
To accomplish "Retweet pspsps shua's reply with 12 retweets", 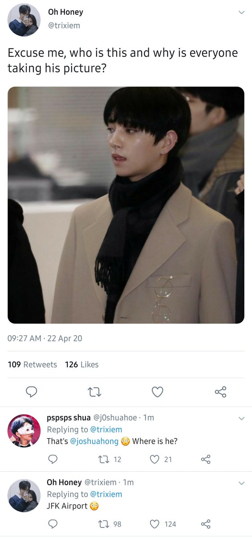I will point(109,459).
